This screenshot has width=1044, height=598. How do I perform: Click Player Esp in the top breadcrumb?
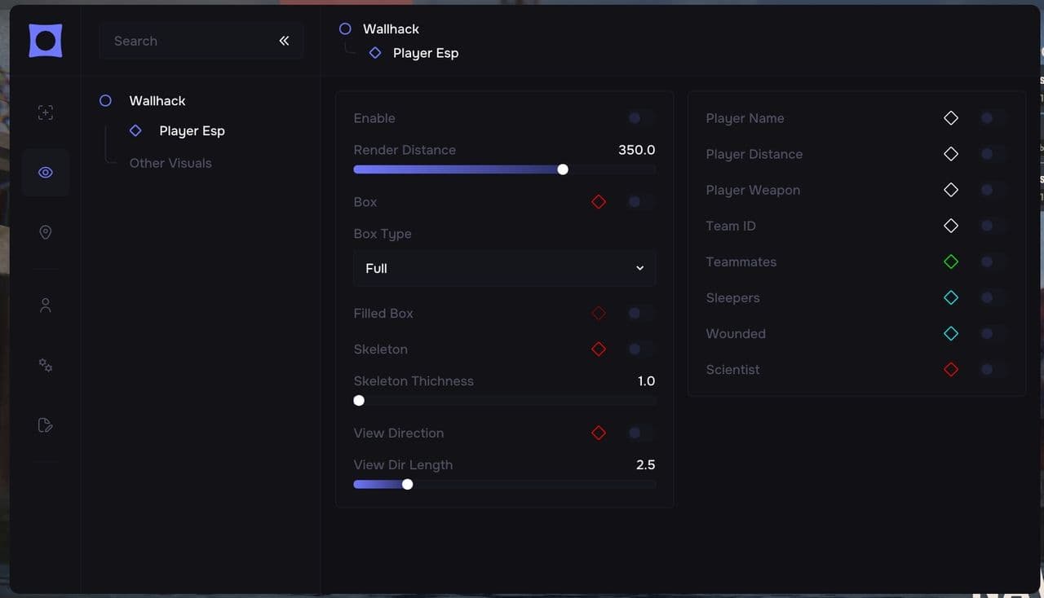pyautogui.click(x=426, y=53)
